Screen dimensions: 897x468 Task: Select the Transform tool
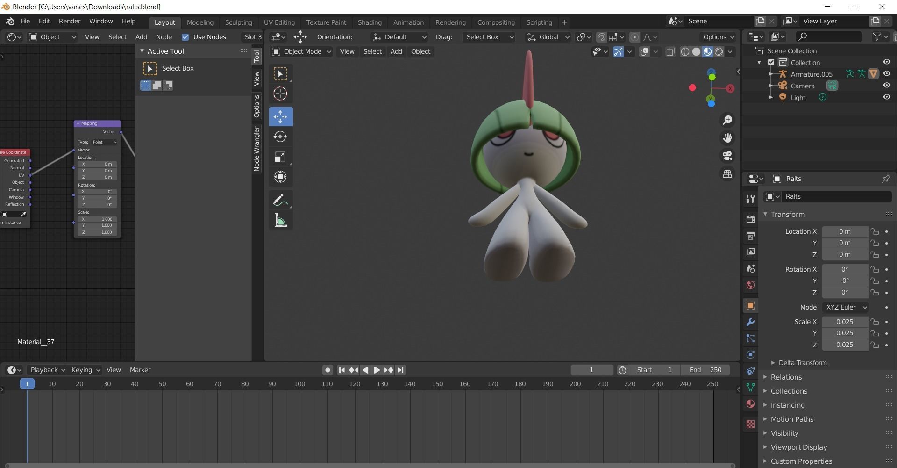tap(280, 177)
